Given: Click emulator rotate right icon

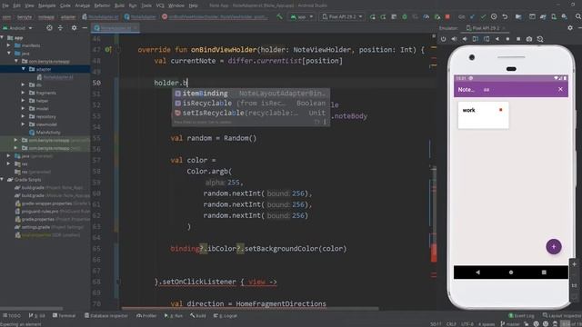Looking at the screenshot, I should (x=487, y=39).
